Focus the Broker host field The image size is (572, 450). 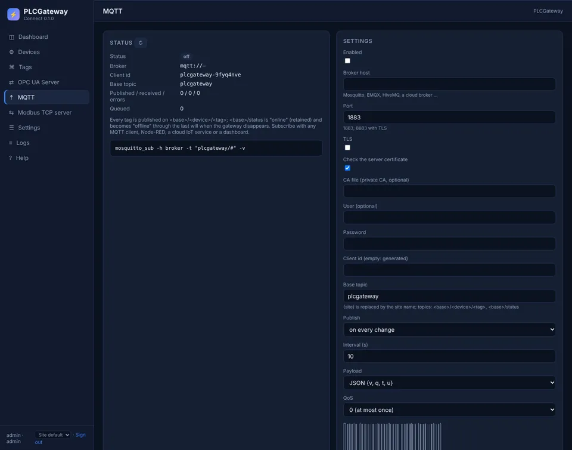(449, 84)
